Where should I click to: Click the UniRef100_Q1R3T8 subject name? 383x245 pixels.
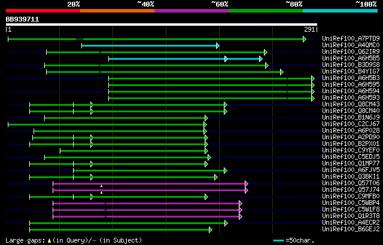[x=351, y=216]
